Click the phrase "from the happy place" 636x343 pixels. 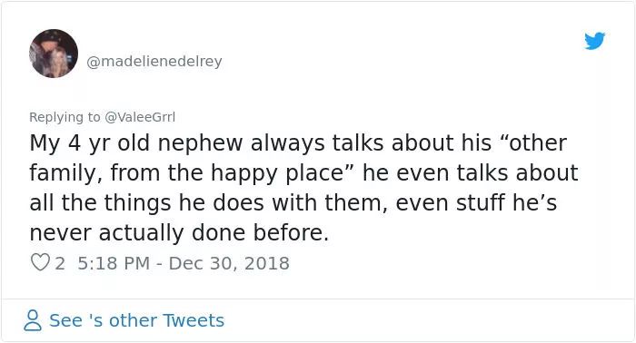pos(227,173)
